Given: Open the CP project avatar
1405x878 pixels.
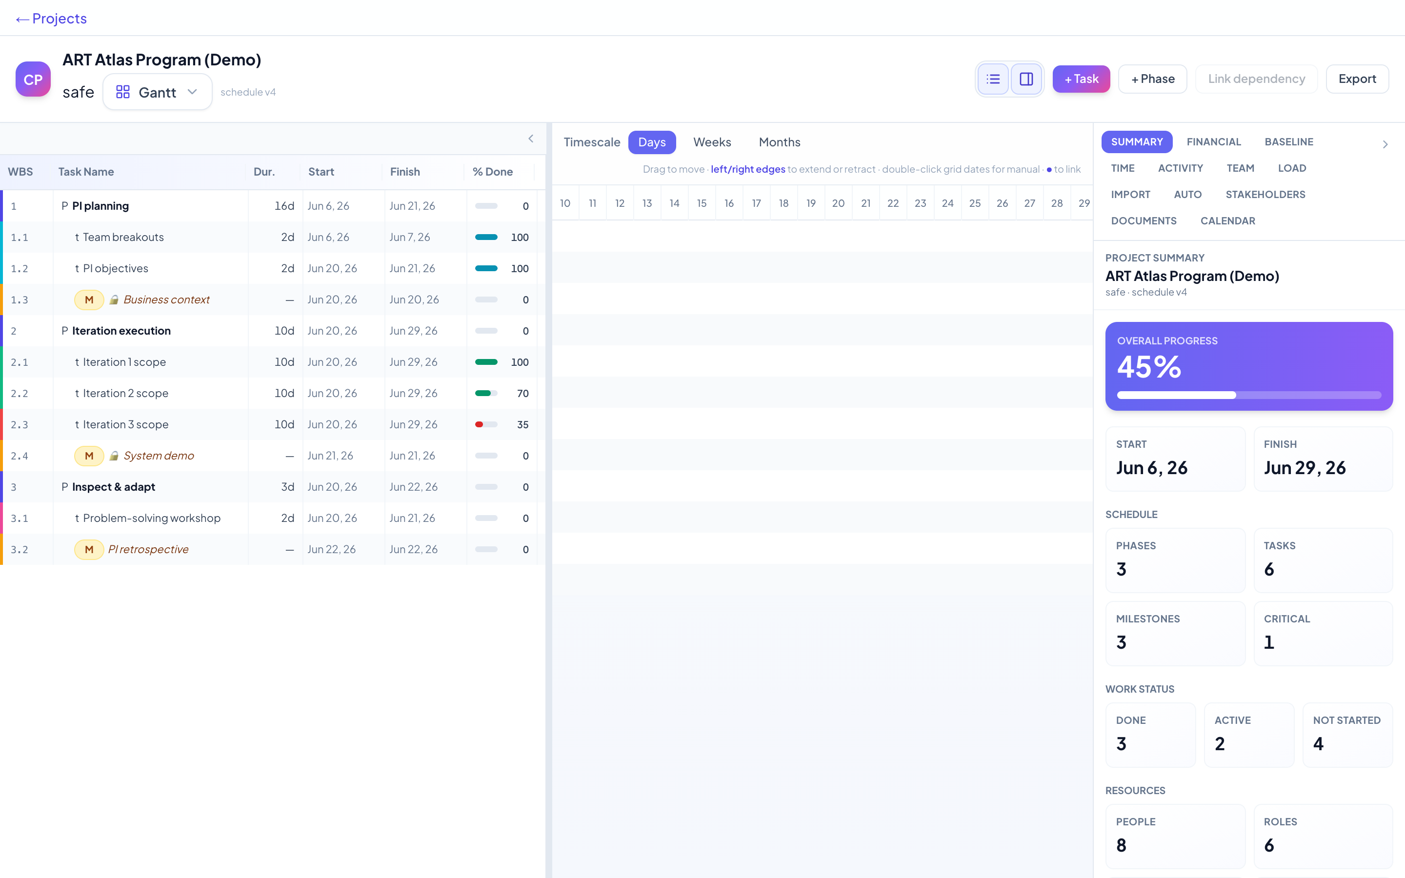Looking at the screenshot, I should click(33, 79).
